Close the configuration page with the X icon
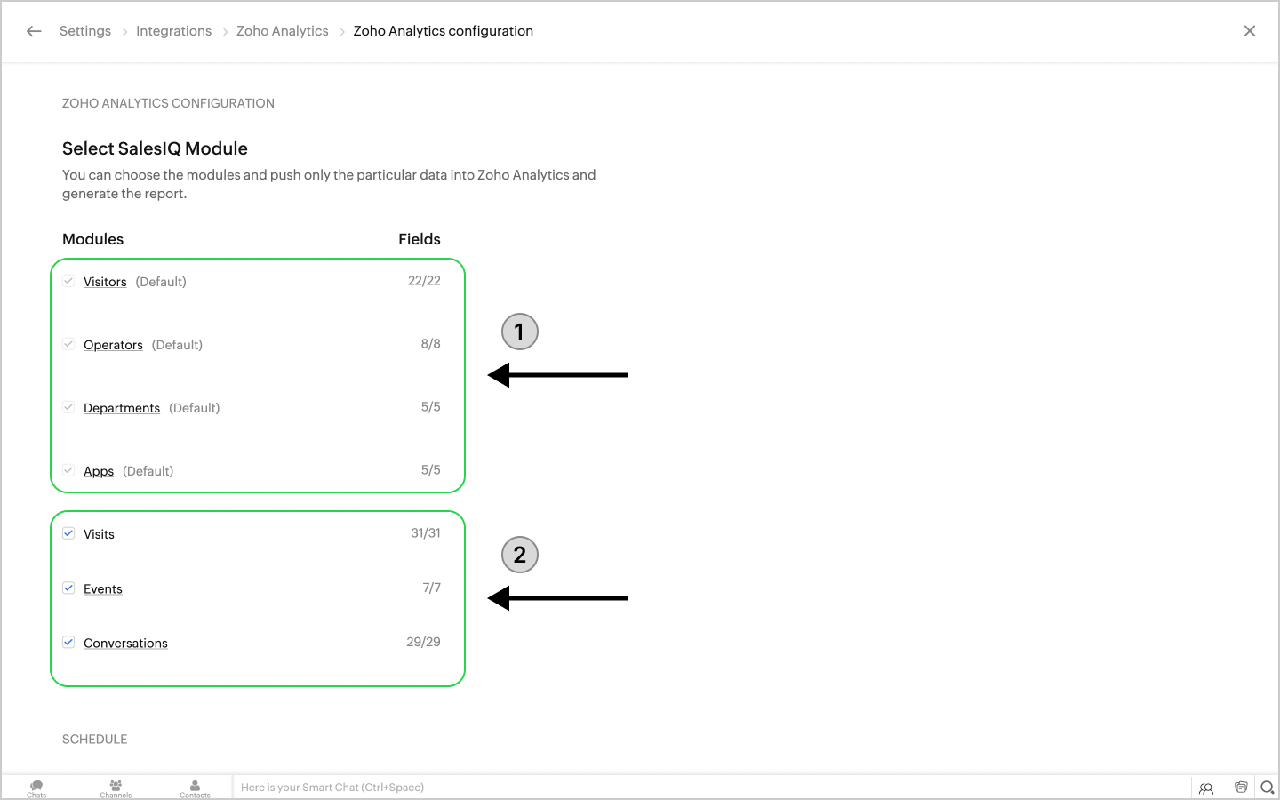This screenshot has height=800, width=1280. [x=1250, y=31]
